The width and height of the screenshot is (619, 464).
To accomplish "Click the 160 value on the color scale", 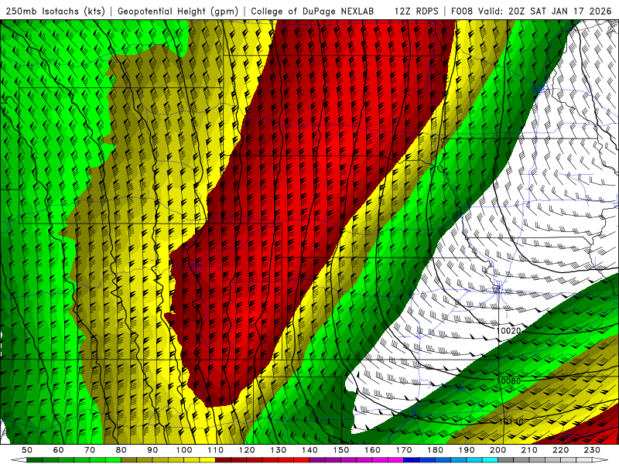I will point(372,450).
